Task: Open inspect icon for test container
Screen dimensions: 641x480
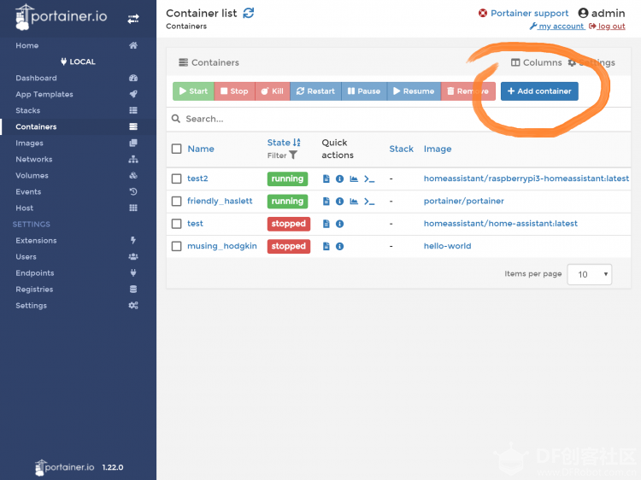Action: coord(339,224)
